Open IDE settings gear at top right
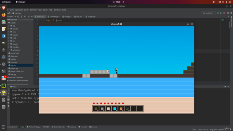The image size is (233, 131). 231,13
